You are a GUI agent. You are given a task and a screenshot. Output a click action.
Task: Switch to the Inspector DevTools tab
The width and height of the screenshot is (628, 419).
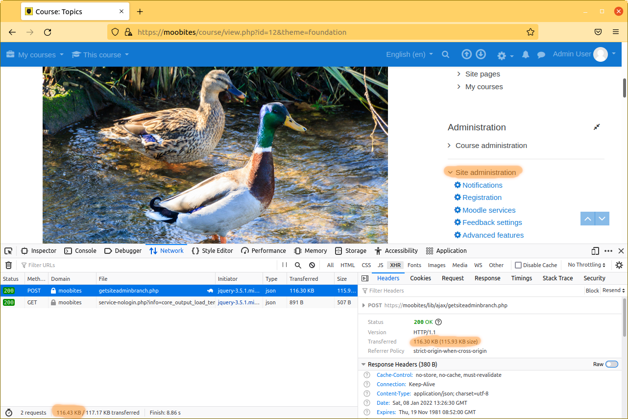coord(39,251)
